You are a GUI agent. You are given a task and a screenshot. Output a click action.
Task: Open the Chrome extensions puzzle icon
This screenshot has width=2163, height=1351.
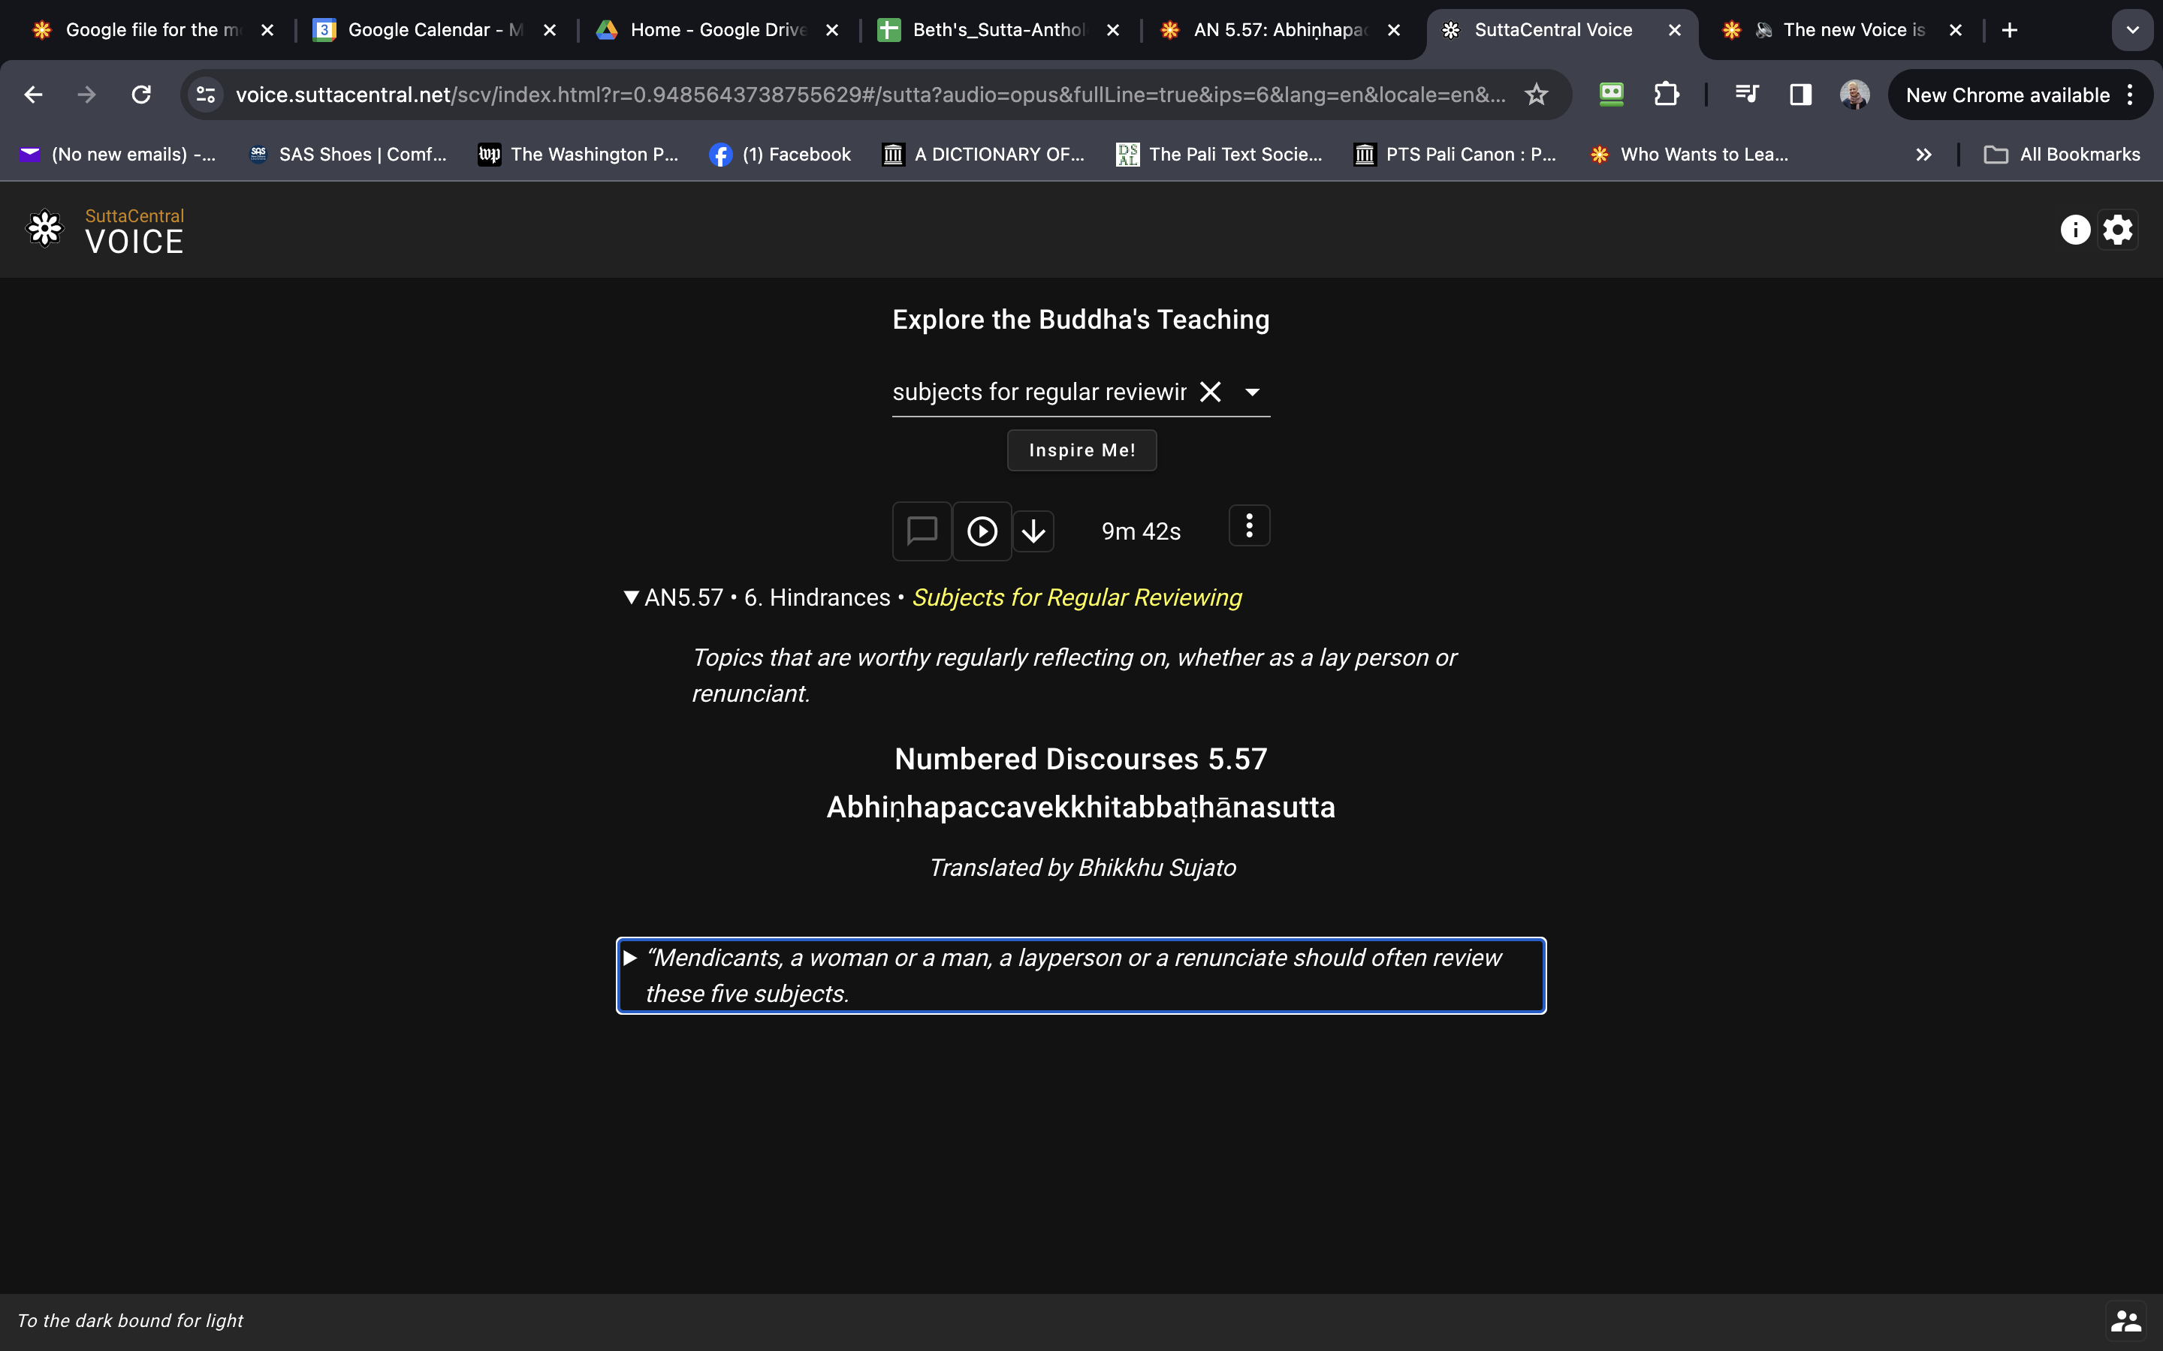[x=1666, y=95]
